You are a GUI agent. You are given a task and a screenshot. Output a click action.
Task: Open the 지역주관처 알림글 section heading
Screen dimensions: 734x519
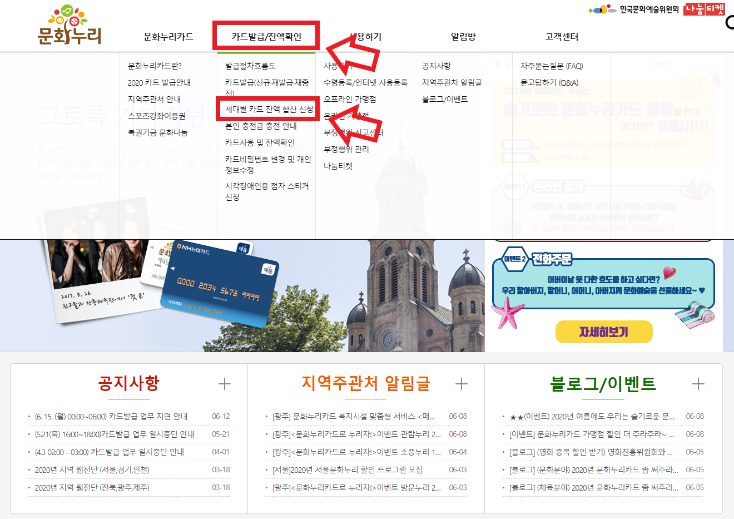coord(366,383)
